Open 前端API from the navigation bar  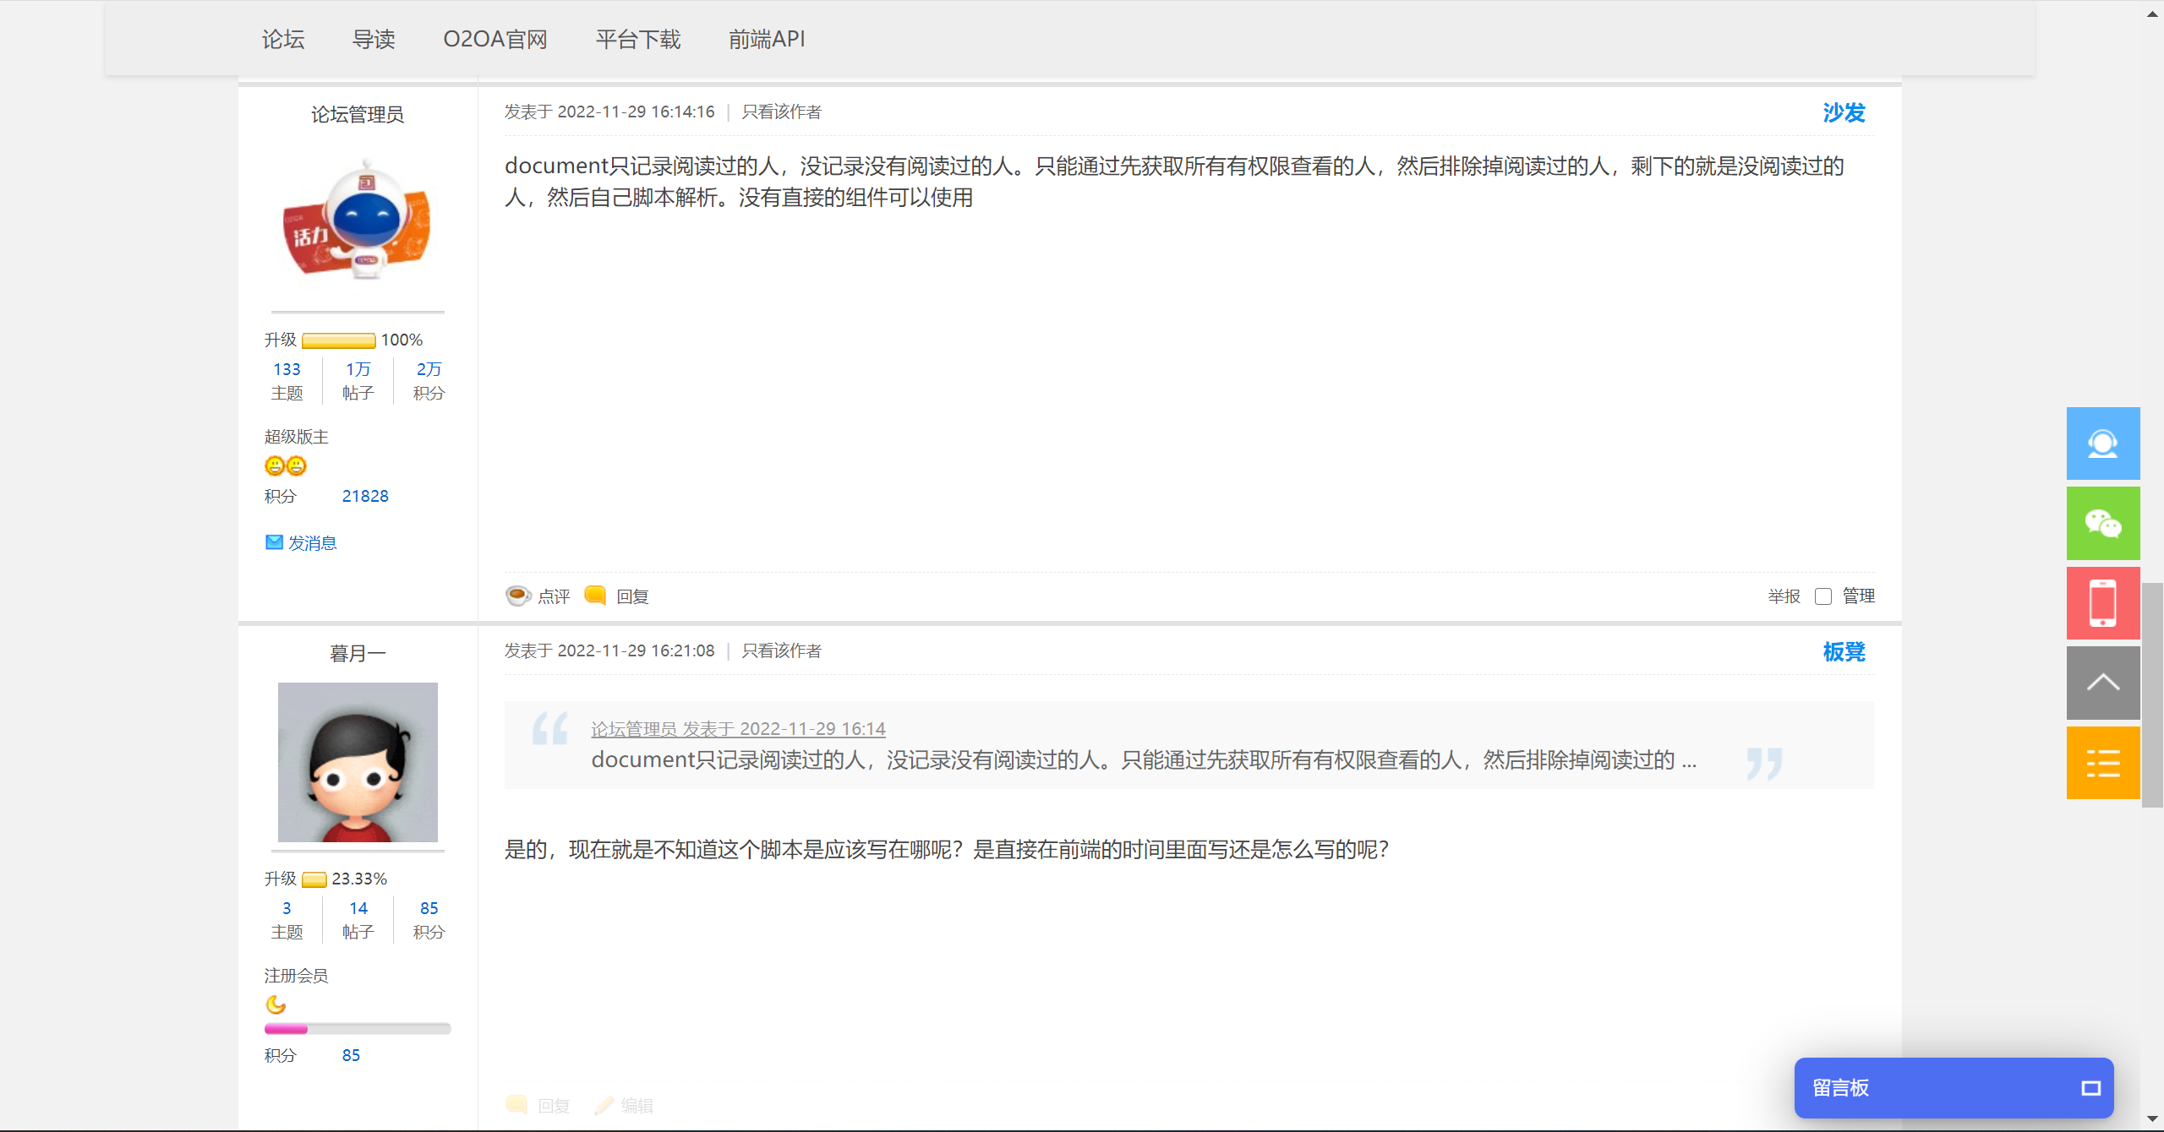766,39
